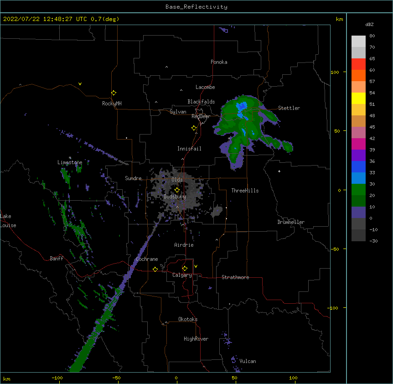The height and width of the screenshot is (384, 393).
Task: Click the Ponoka city label
Action: pos(219,62)
